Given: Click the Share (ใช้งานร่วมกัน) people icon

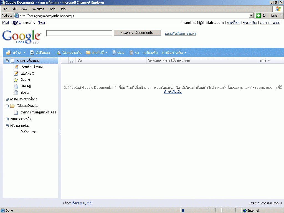Looking at the screenshot, I should click(59, 52).
